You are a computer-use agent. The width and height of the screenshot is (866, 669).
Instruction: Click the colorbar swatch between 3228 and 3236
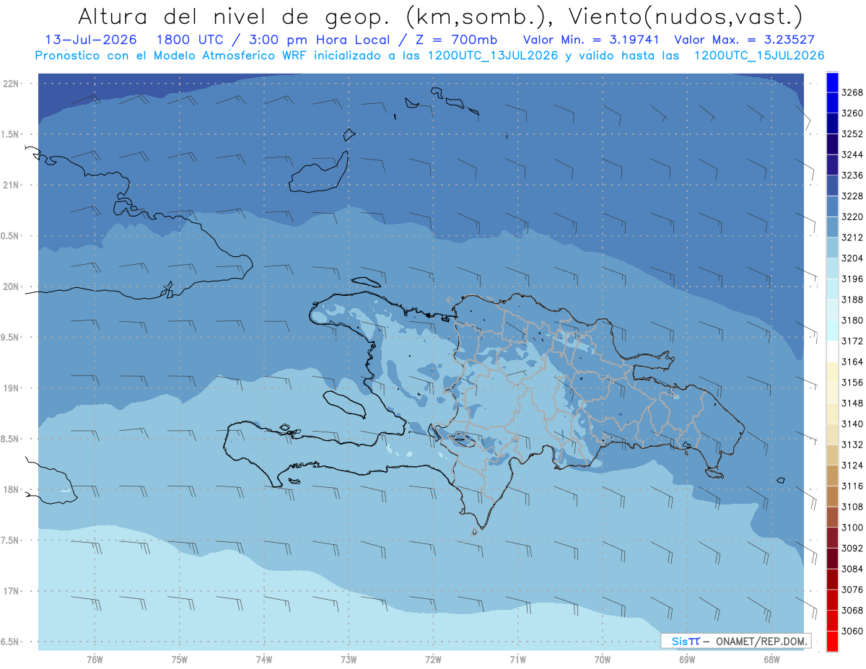[x=832, y=186]
